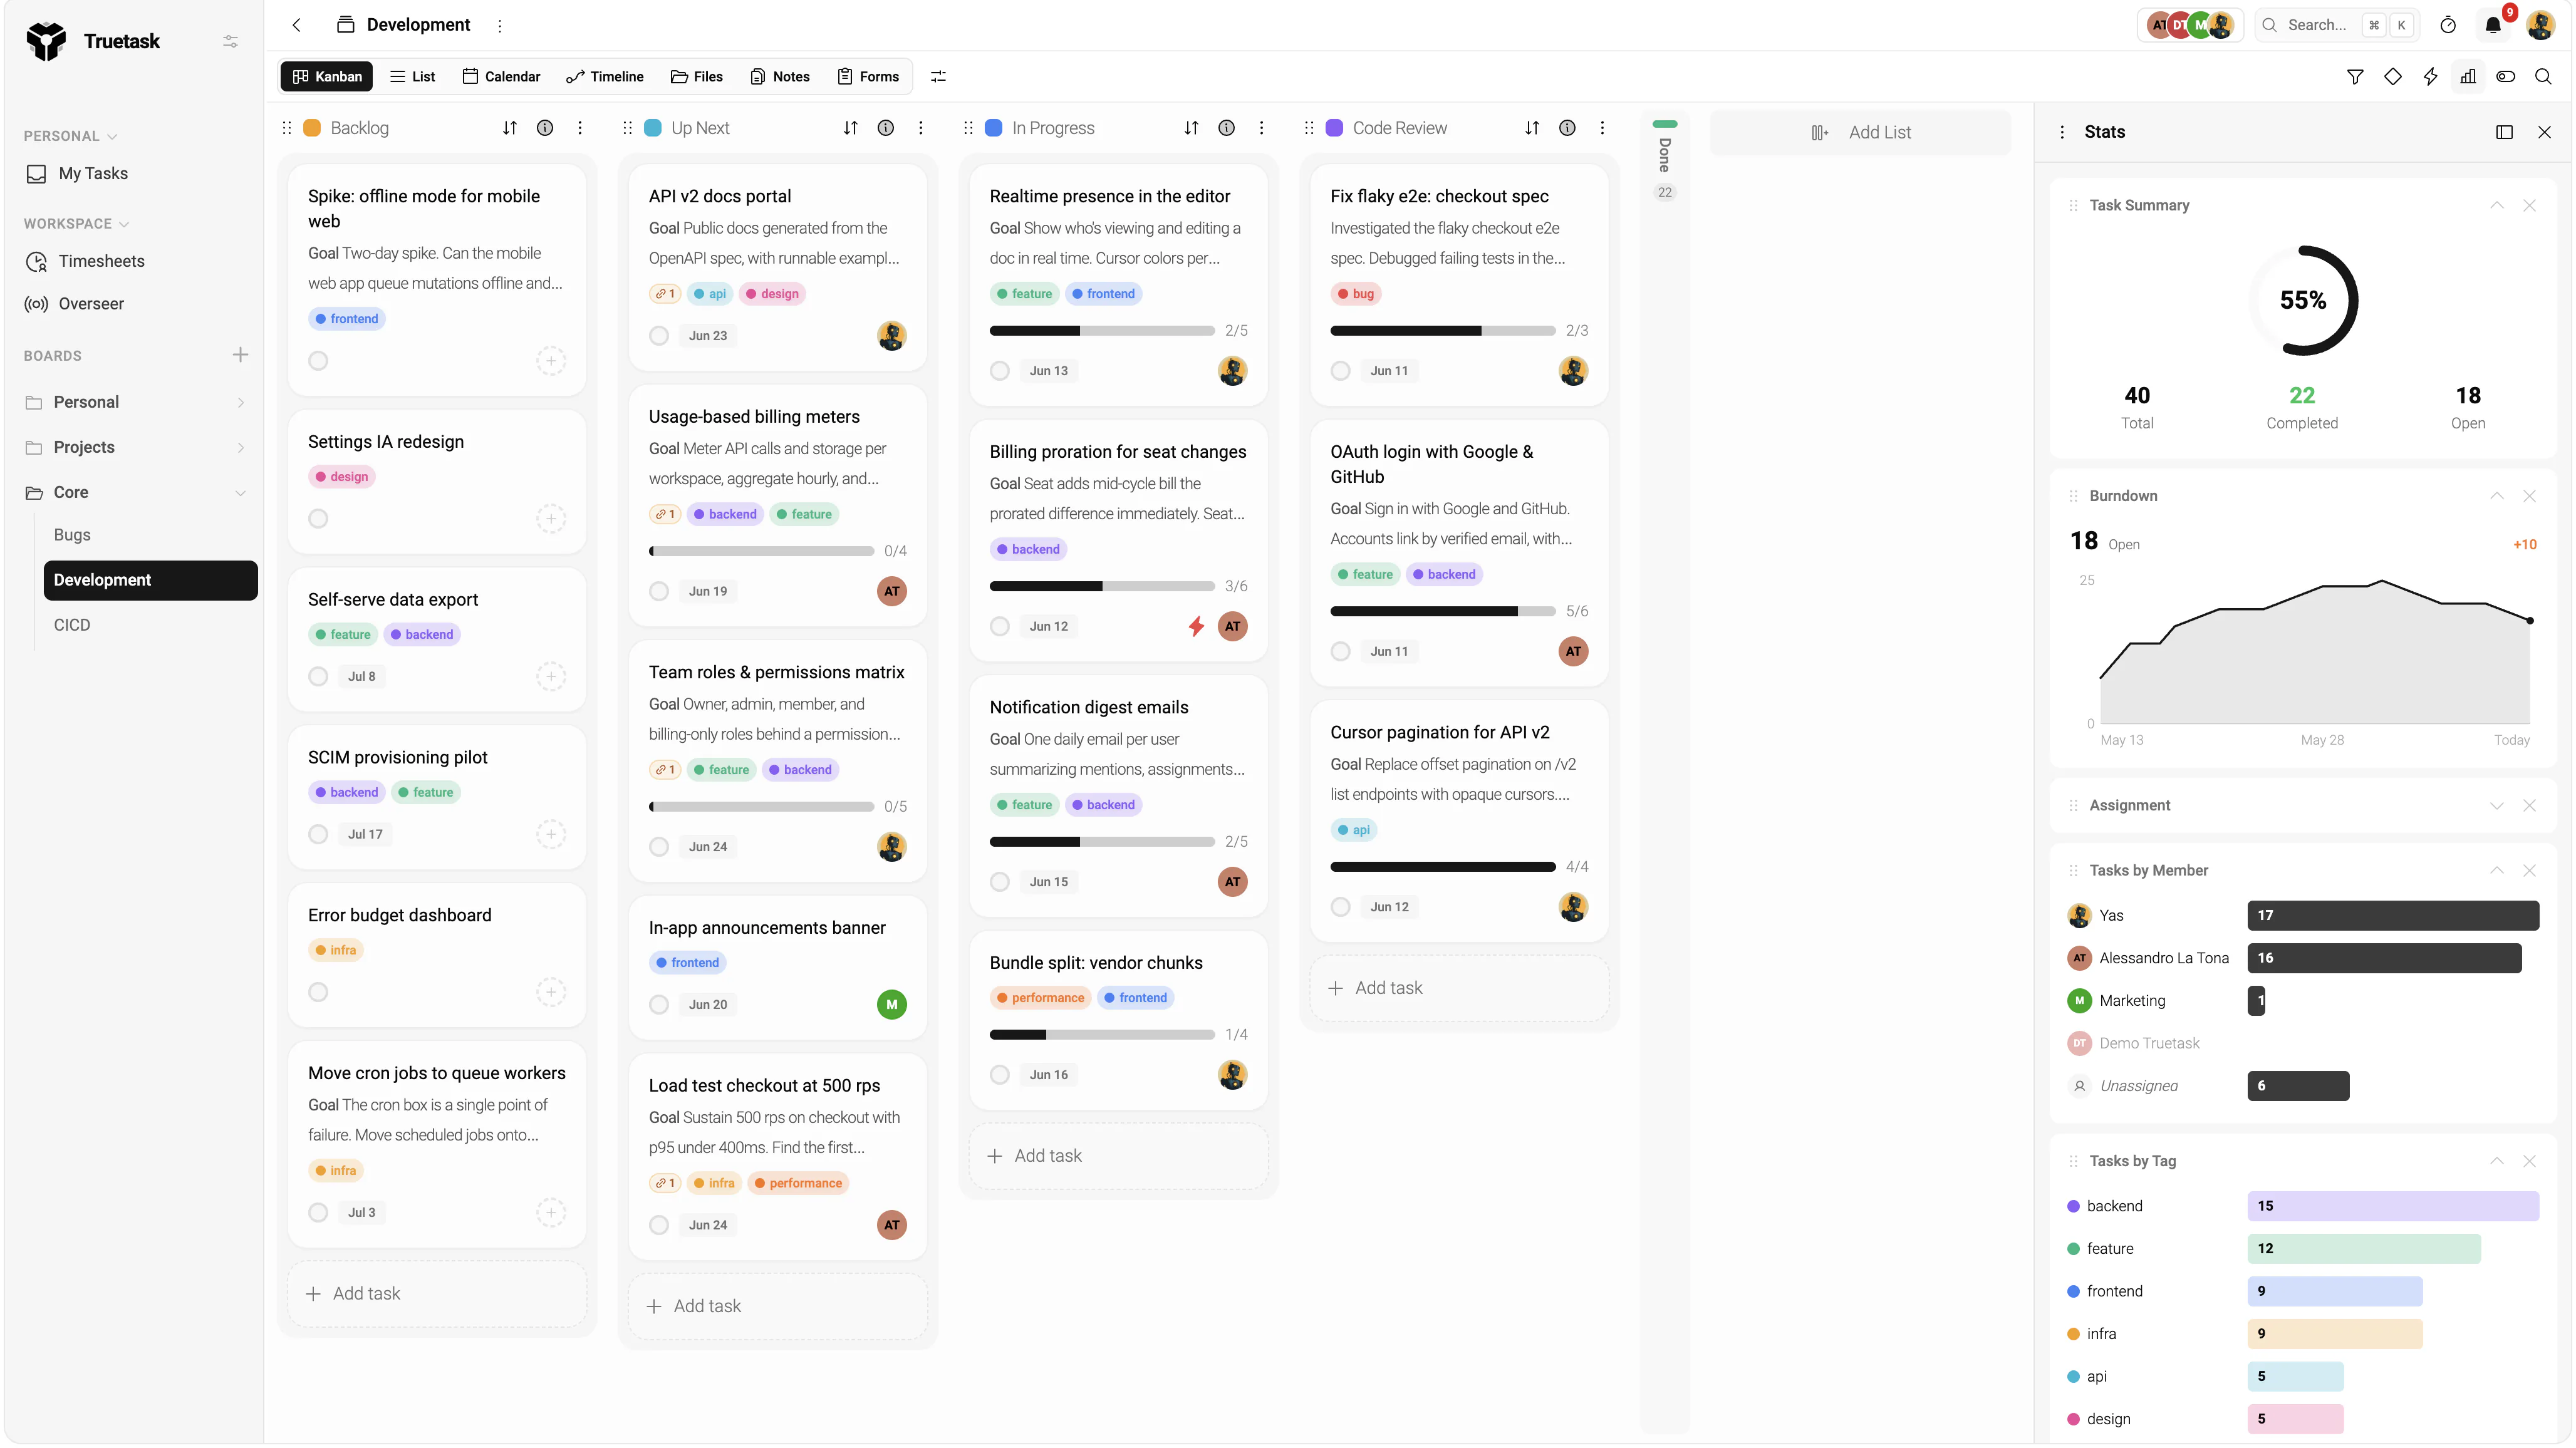Click the backend bar in Tasks by Tag
2576x1448 pixels.
click(2393, 1206)
